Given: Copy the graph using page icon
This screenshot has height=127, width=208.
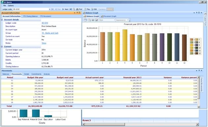Looking at the screenshot, I should point(89,20).
